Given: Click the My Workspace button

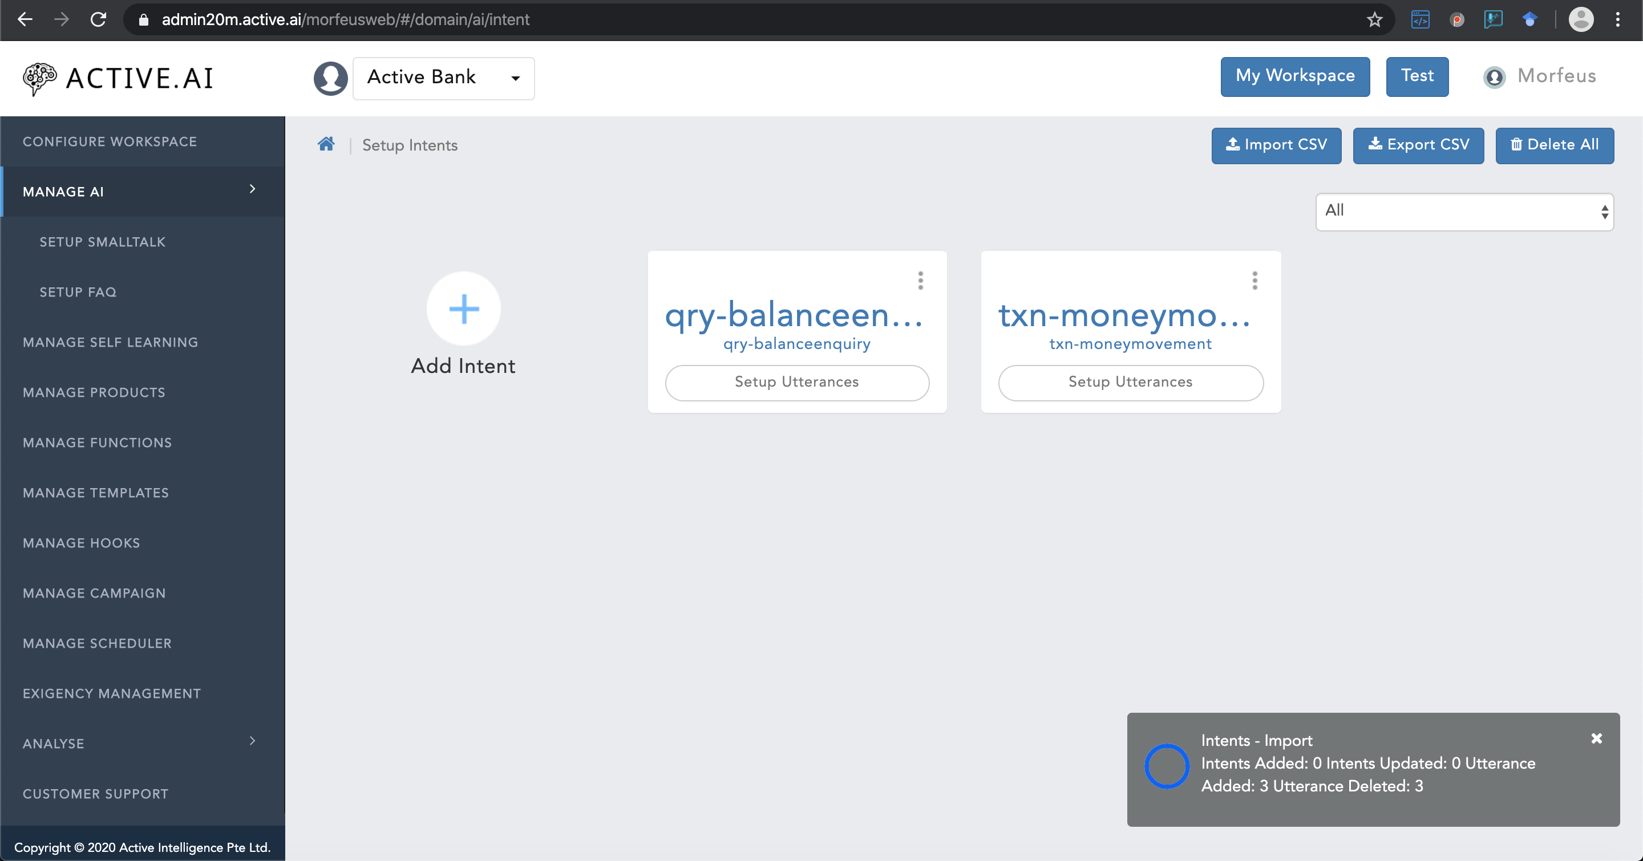Looking at the screenshot, I should coord(1295,76).
